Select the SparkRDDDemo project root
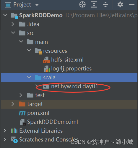Image resolution: width=138 pixels, height=148 pixels. point(41,15)
